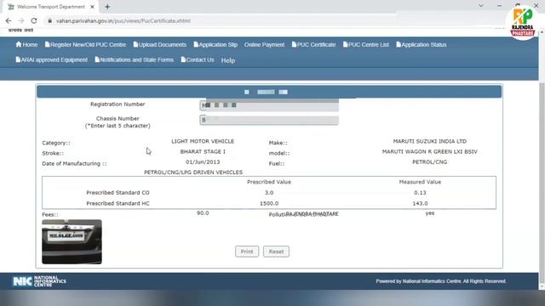Screen dimensions: 545x306
Task: Go to the Home menu item
Action: click(x=26, y=44)
